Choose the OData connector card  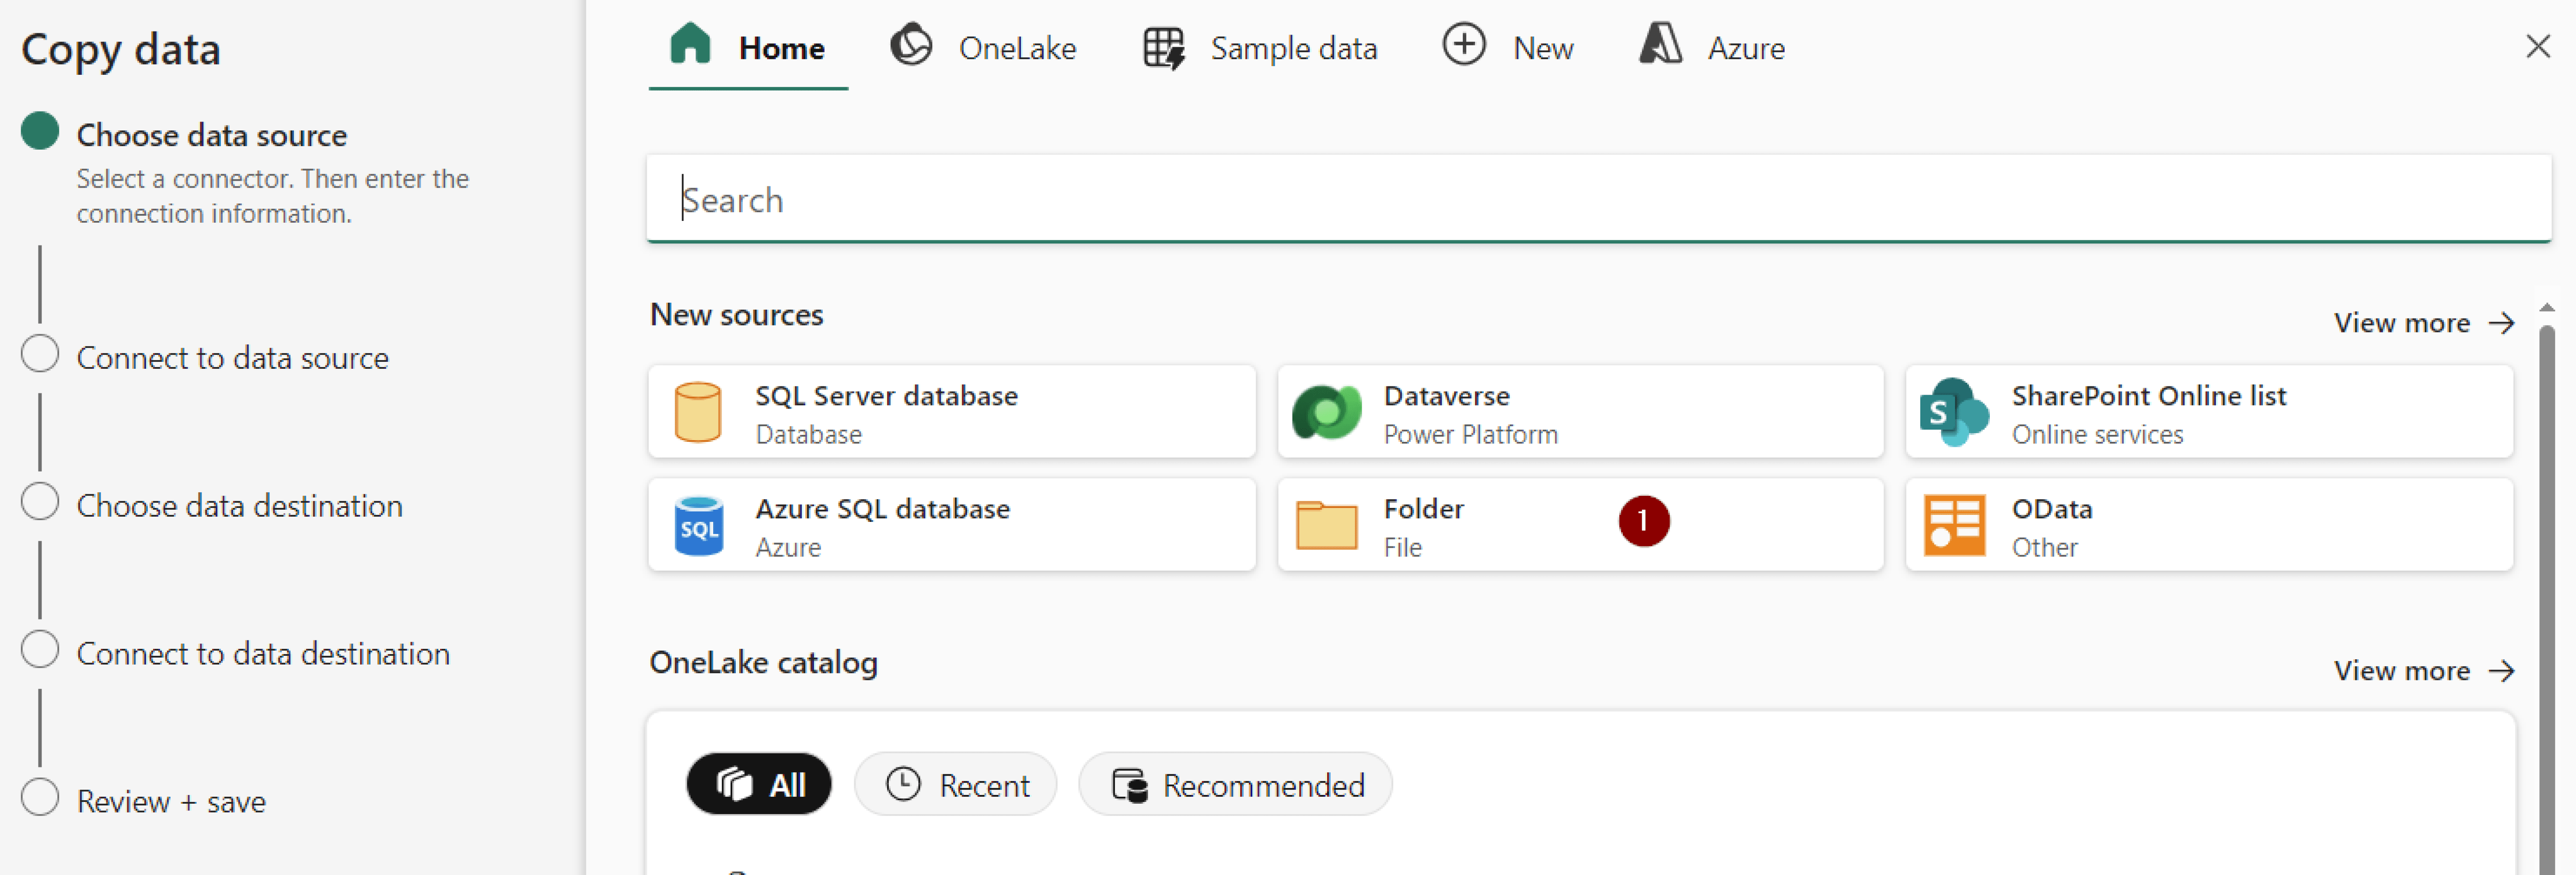[x=2208, y=525]
